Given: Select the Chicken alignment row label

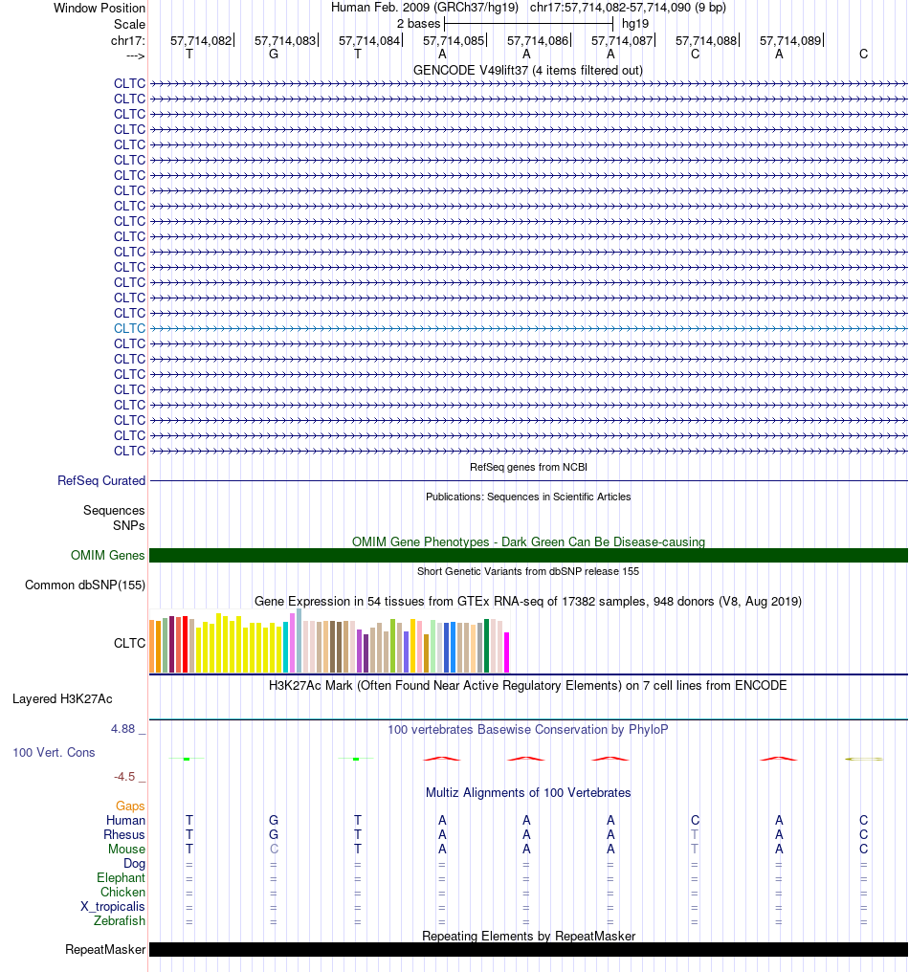Looking at the screenshot, I should [122, 892].
